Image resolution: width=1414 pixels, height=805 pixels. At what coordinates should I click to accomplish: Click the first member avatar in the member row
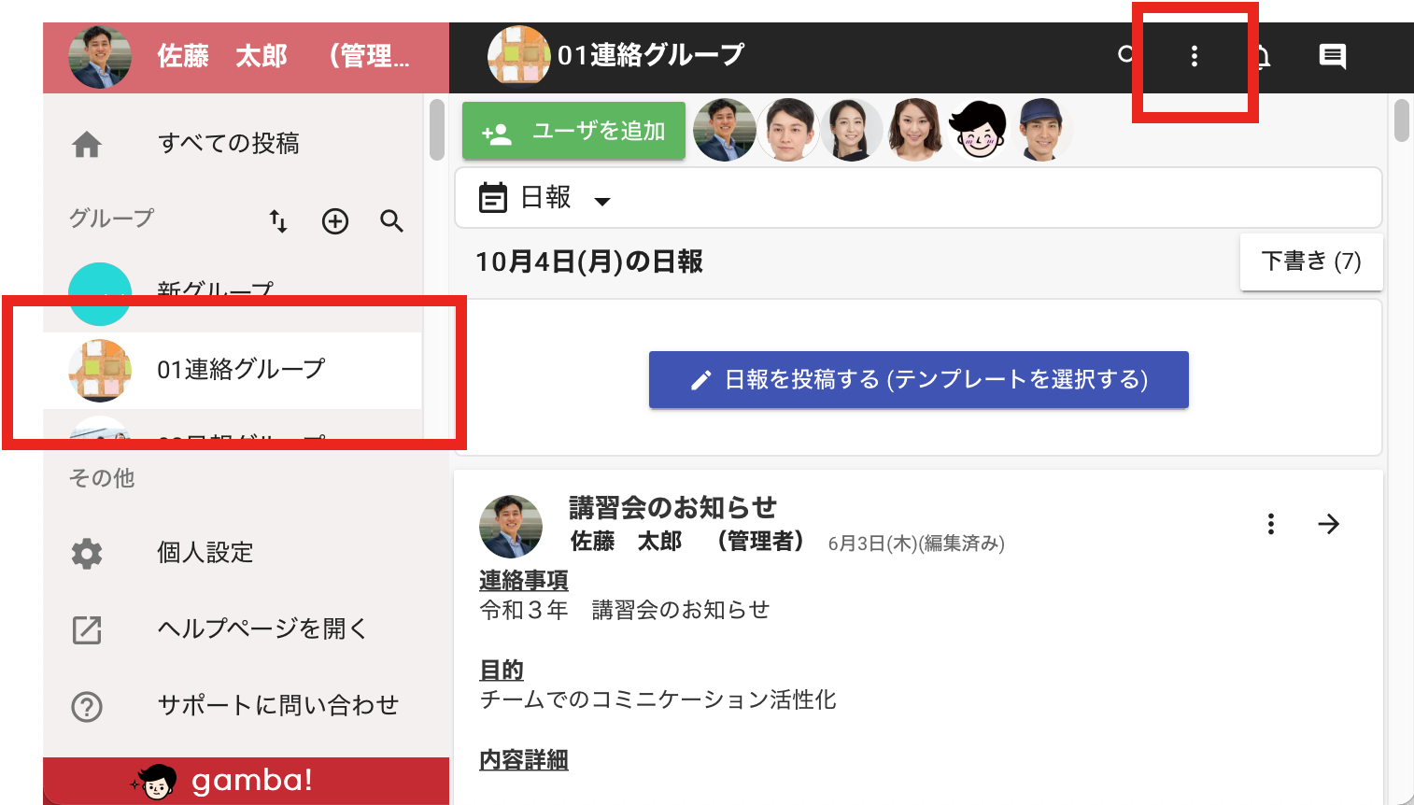[x=725, y=130]
